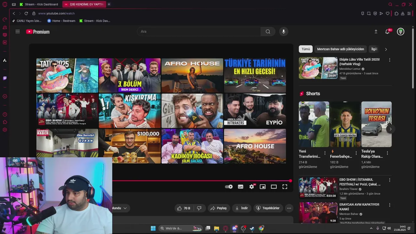Open the Mendebur Lemur channel link

pos(350,69)
